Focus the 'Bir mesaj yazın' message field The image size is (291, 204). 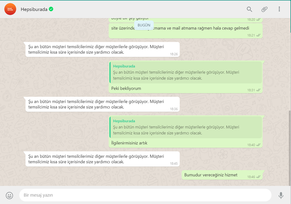pyautogui.click(x=145, y=195)
